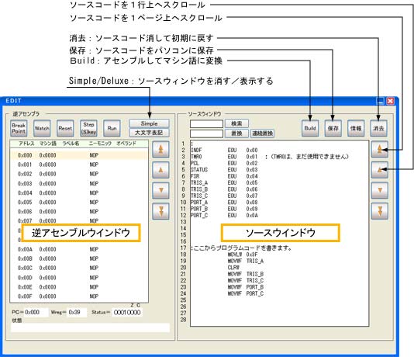Focus the search text field
Viewport: 414px width, 357px height.
[x=206, y=123]
